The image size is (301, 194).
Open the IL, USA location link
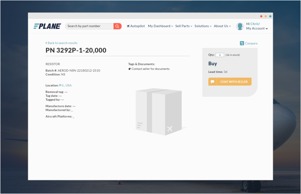pos(66,85)
